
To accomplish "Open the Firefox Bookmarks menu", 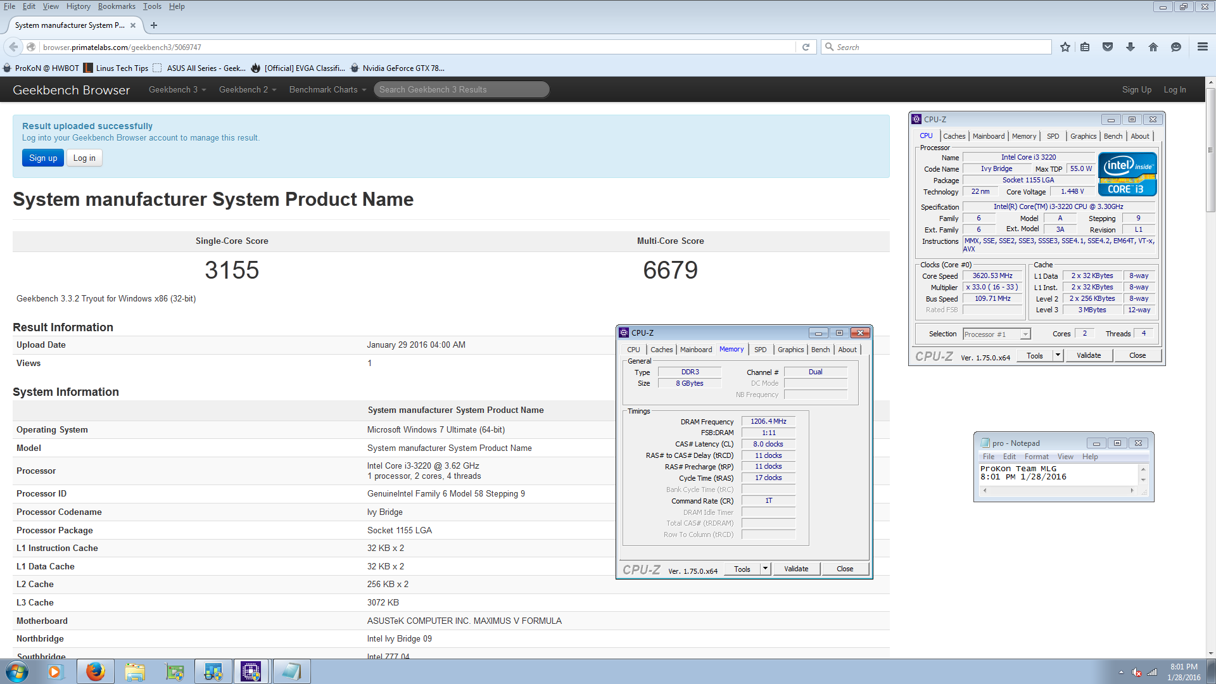I will [x=117, y=6].
